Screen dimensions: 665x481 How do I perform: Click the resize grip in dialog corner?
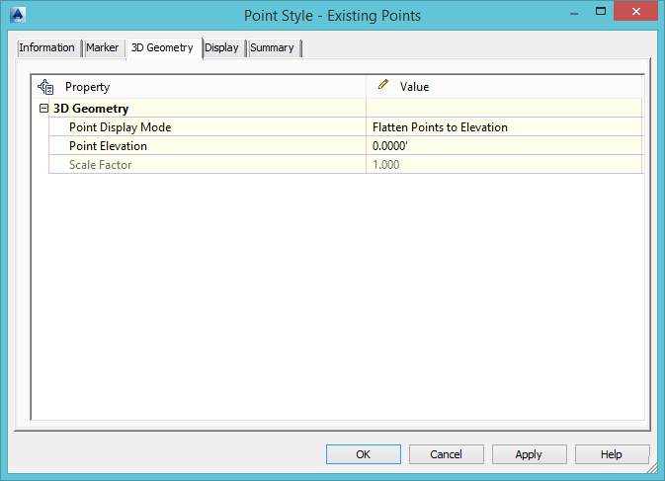[652, 468]
